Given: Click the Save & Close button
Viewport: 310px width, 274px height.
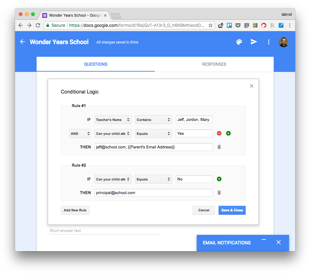Looking at the screenshot, I should pyautogui.click(x=232, y=210).
